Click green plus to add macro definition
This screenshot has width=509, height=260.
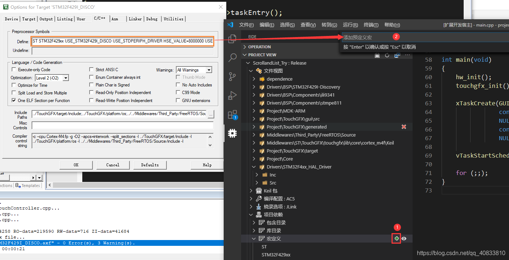397,239
